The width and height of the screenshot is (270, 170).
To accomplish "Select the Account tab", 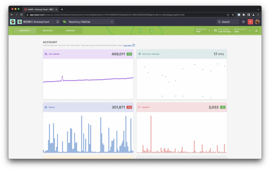I will [25, 31].
